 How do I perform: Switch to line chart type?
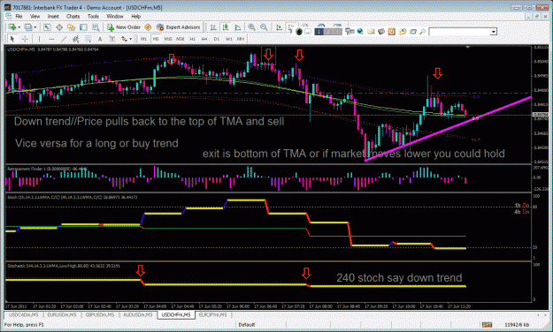coord(238,27)
